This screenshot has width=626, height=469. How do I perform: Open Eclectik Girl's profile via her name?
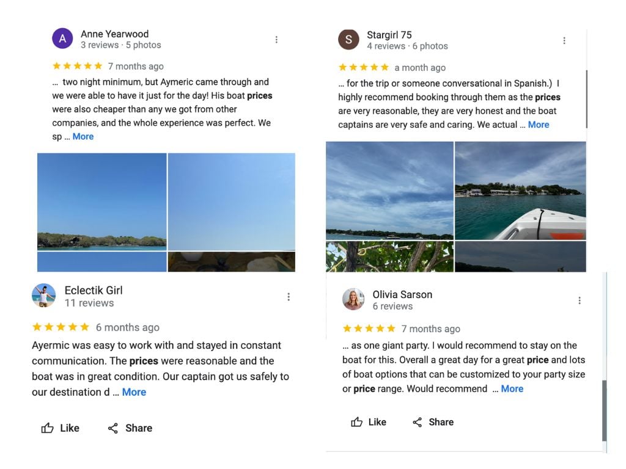(x=93, y=290)
